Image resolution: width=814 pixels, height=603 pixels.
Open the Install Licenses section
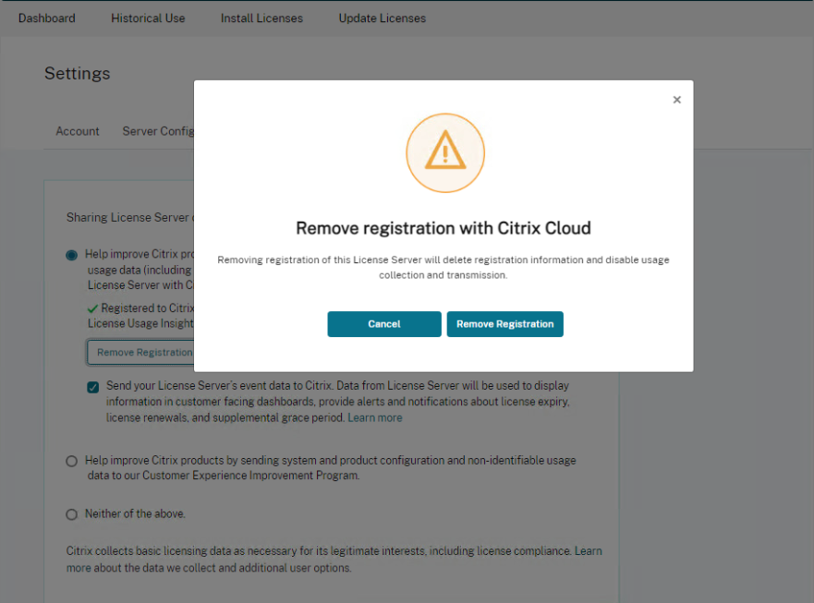tap(261, 18)
